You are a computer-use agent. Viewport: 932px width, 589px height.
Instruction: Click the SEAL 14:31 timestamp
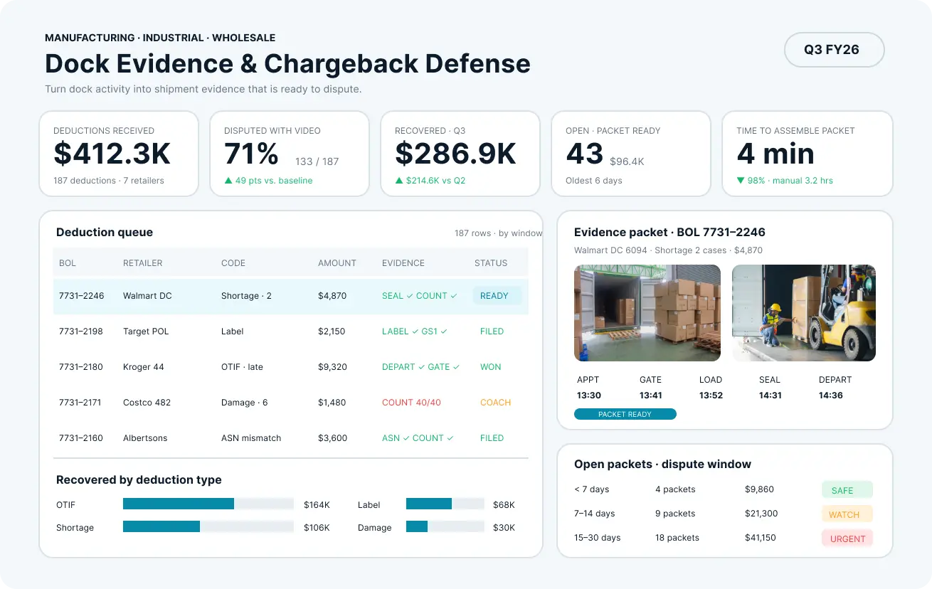pyautogui.click(x=770, y=388)
